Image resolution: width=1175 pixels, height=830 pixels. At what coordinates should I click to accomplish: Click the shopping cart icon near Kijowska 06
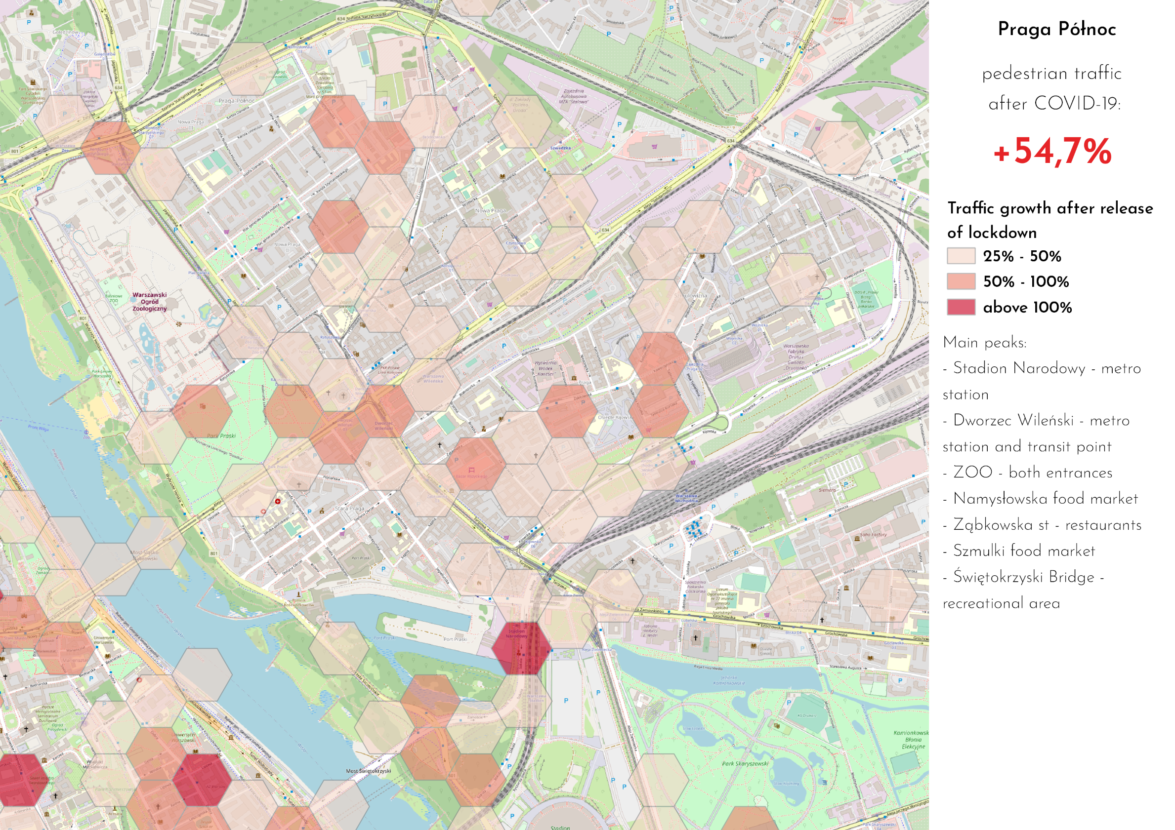point(506,538)
